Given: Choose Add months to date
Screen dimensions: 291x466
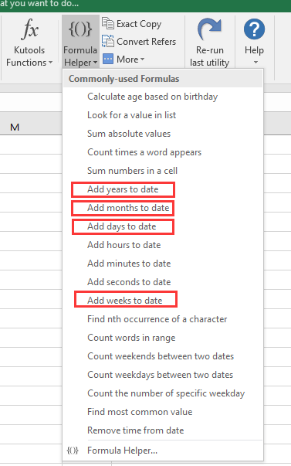Looking at the screenshot, I should [x=128, y=208].
